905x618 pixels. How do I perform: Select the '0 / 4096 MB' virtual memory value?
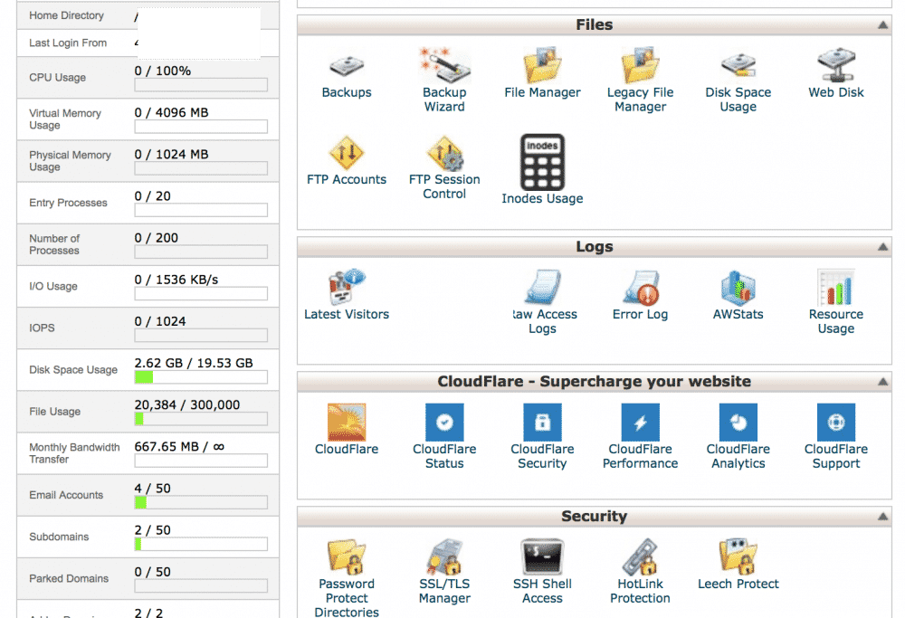171,112
